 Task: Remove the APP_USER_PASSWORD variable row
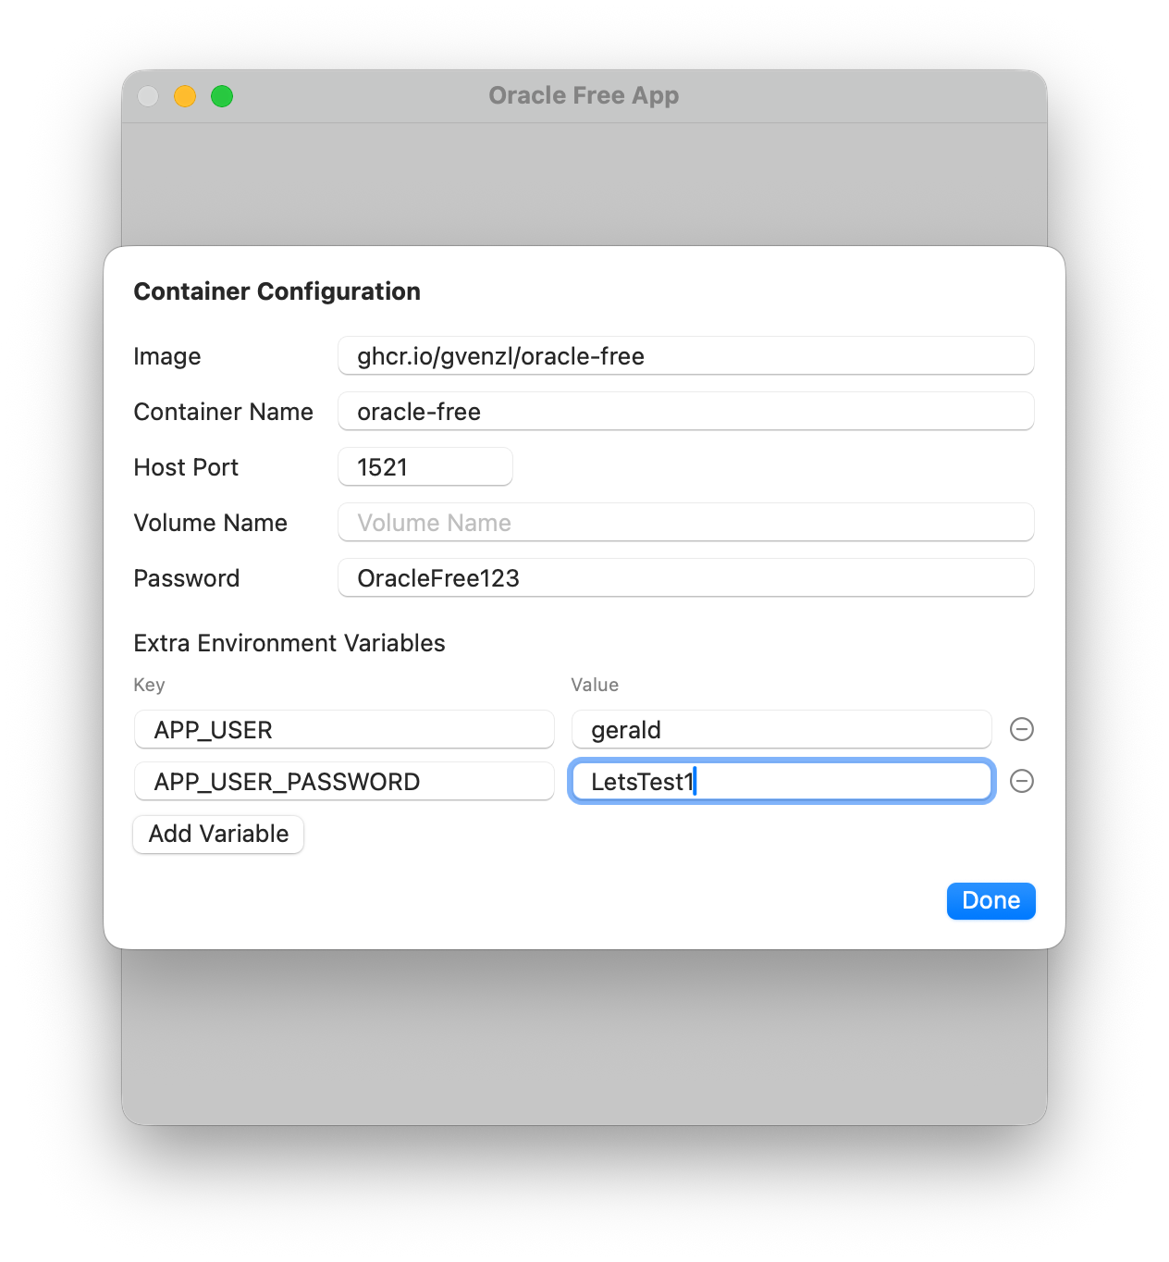click(1021, 781)
